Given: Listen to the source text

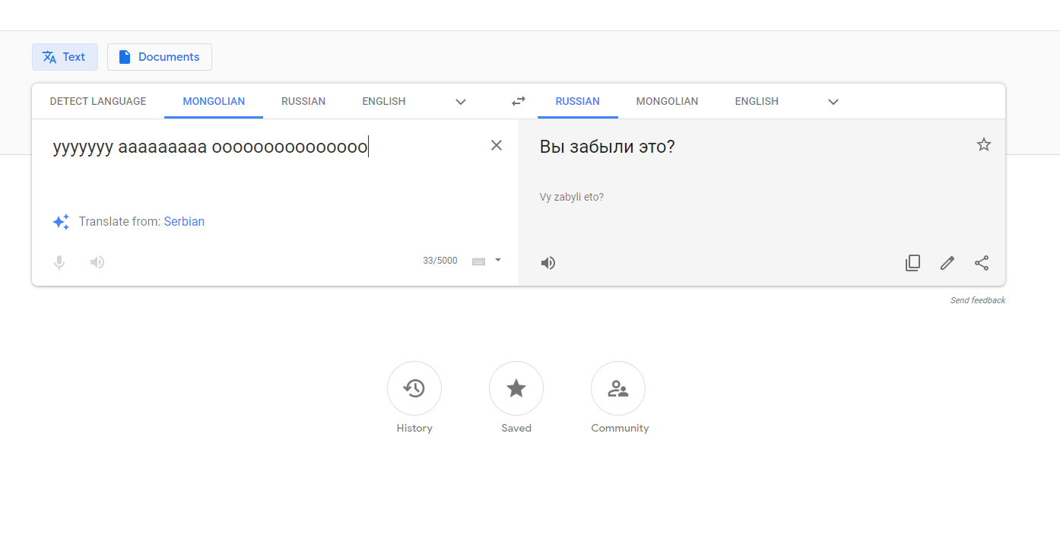Looking at the screenshot, I should coord(97,262).
